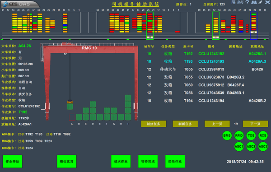Click the green 箱位比对 button

(67, 161)
